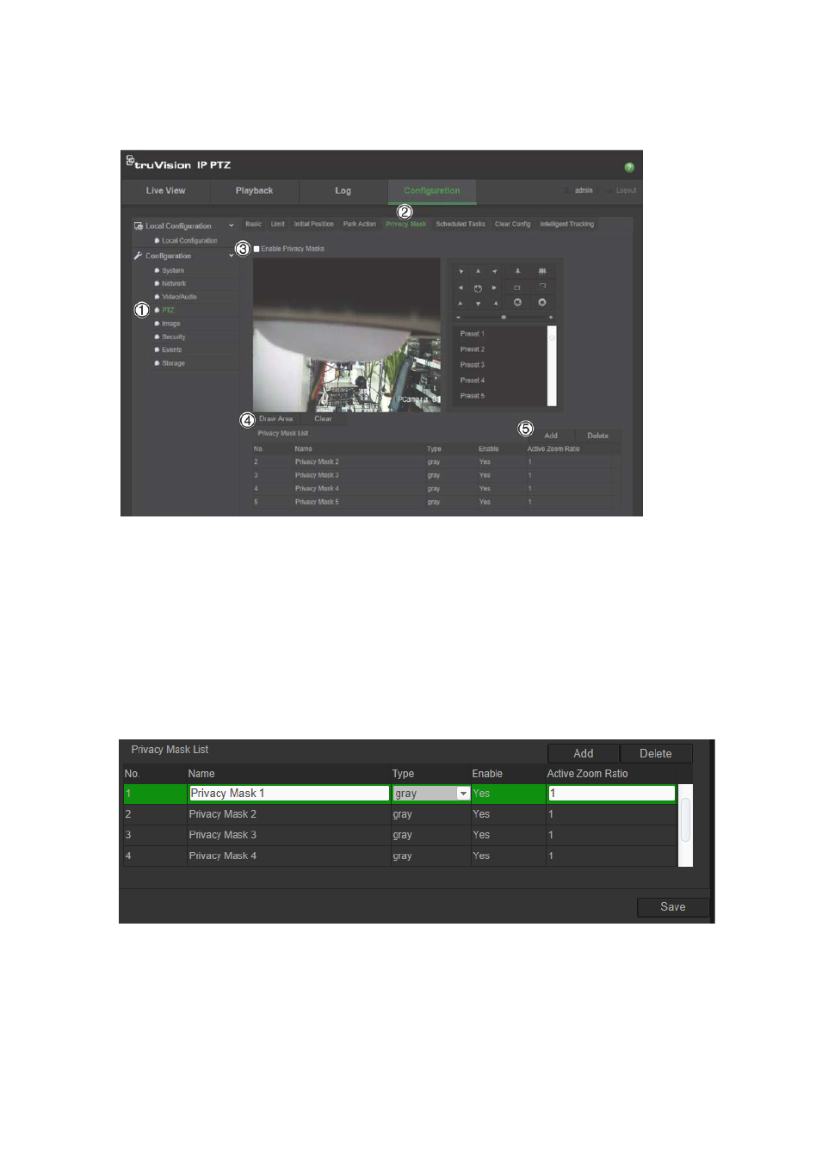Open help via the green question mark icon
Image resolution: width=822 pixels, height=1162 pixels.
tap(629, 167)
